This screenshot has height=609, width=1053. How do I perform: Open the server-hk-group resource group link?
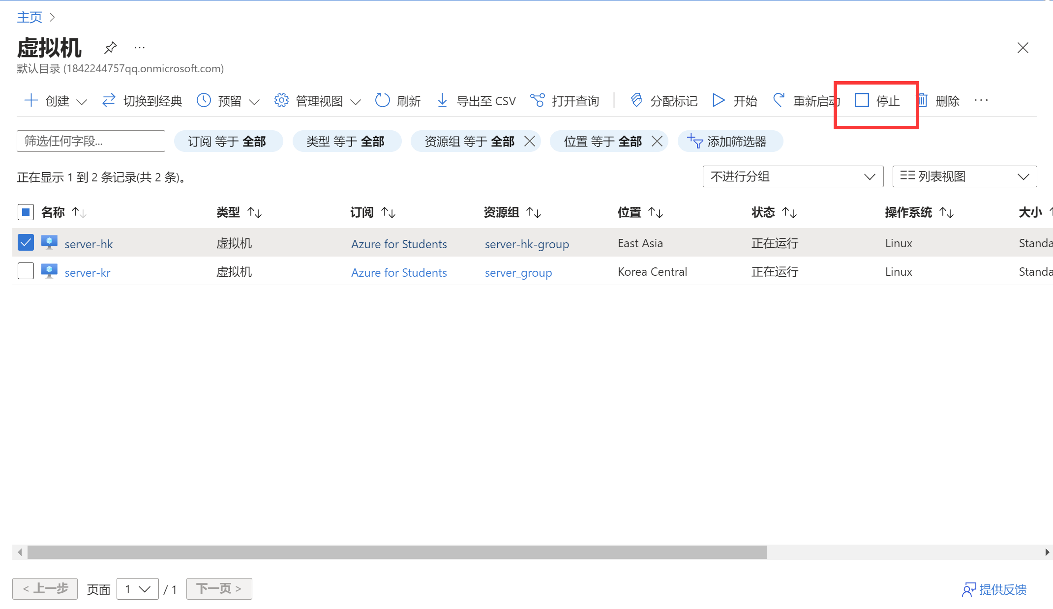coord(527,244)
